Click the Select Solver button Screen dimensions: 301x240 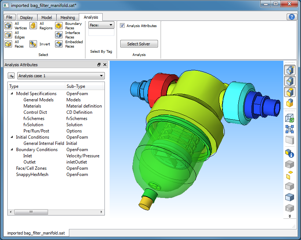click(139, 44)
